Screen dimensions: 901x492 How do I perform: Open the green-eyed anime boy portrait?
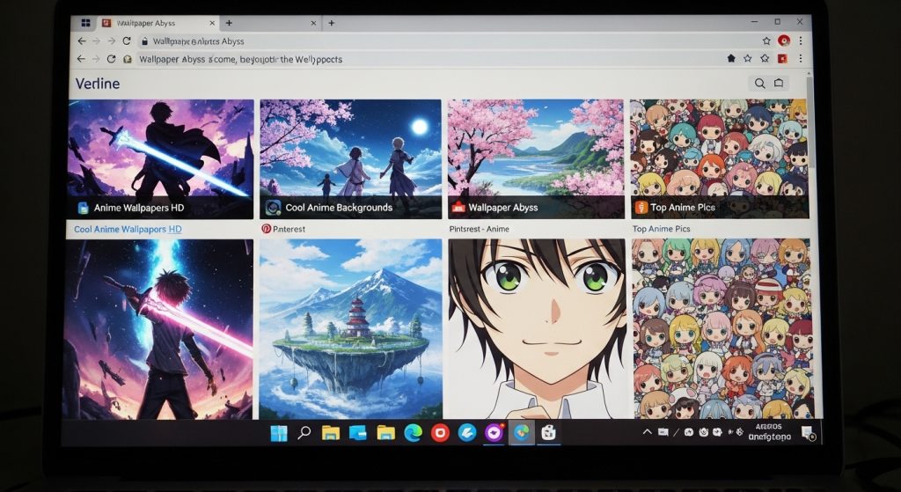coord(537,329)
